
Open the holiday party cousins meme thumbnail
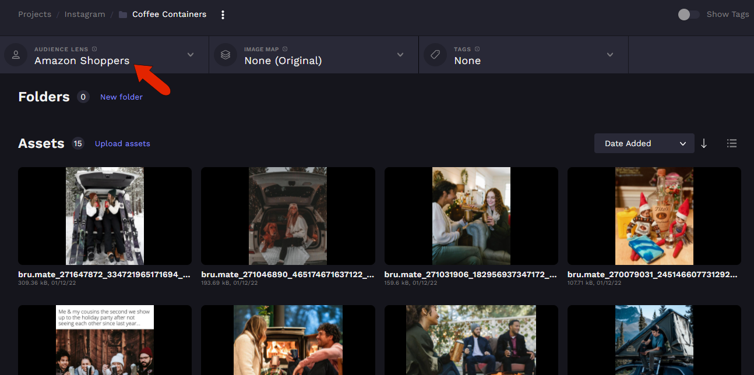(x=105, y=340)
